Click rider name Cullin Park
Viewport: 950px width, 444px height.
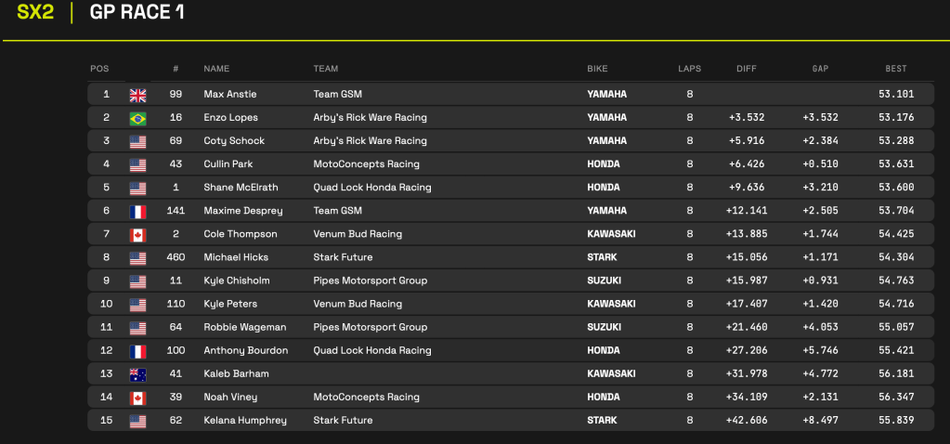click(x=228, y=164)
